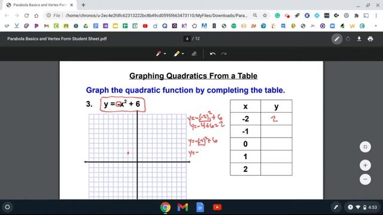
Task: Select the Parabola Basics browser tab
Action: [40, 5]
